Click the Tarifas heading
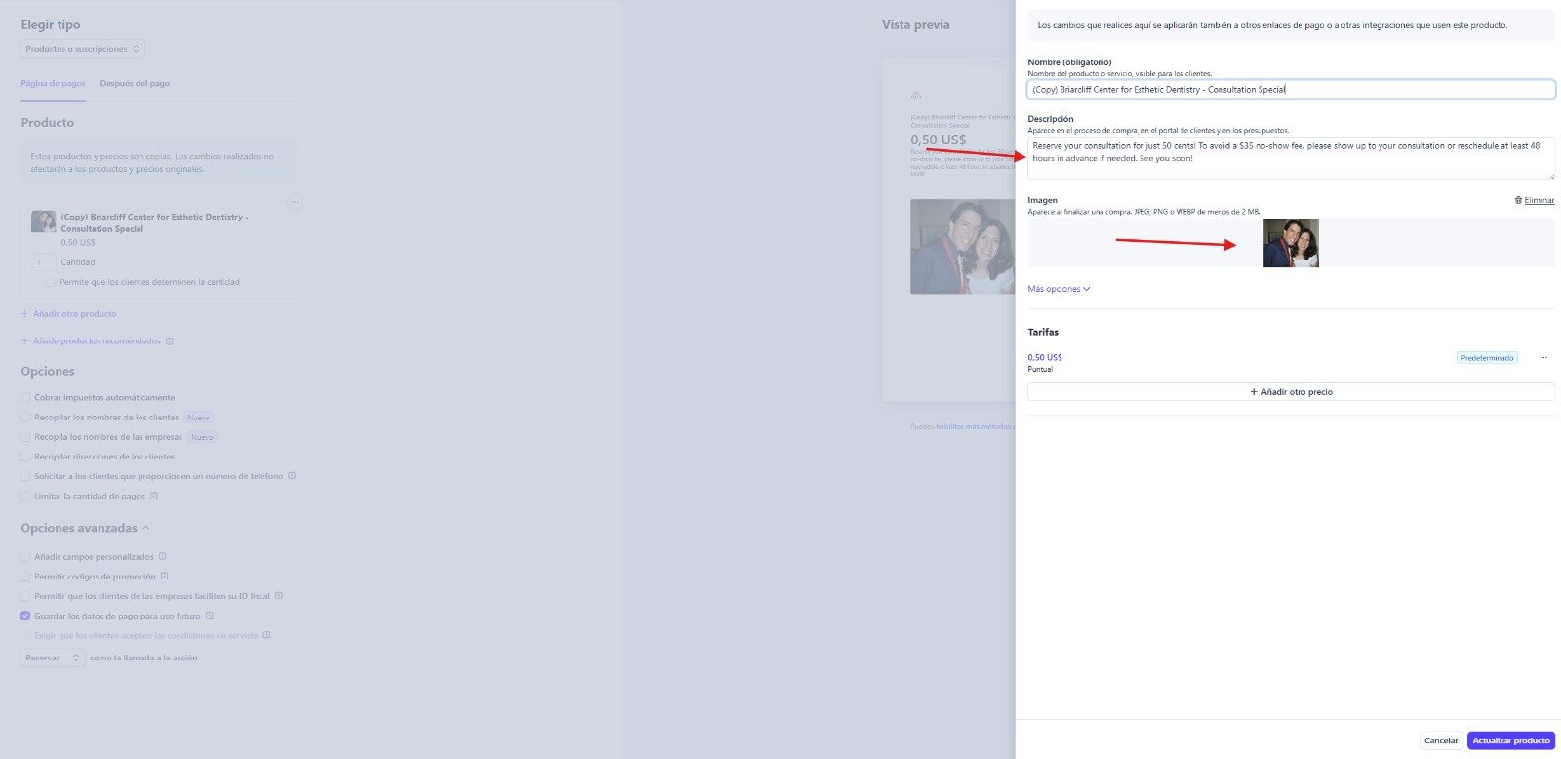 (1043, 332)
